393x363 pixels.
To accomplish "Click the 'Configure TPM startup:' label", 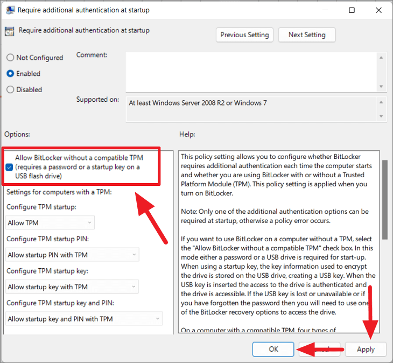I will [41, 207].
